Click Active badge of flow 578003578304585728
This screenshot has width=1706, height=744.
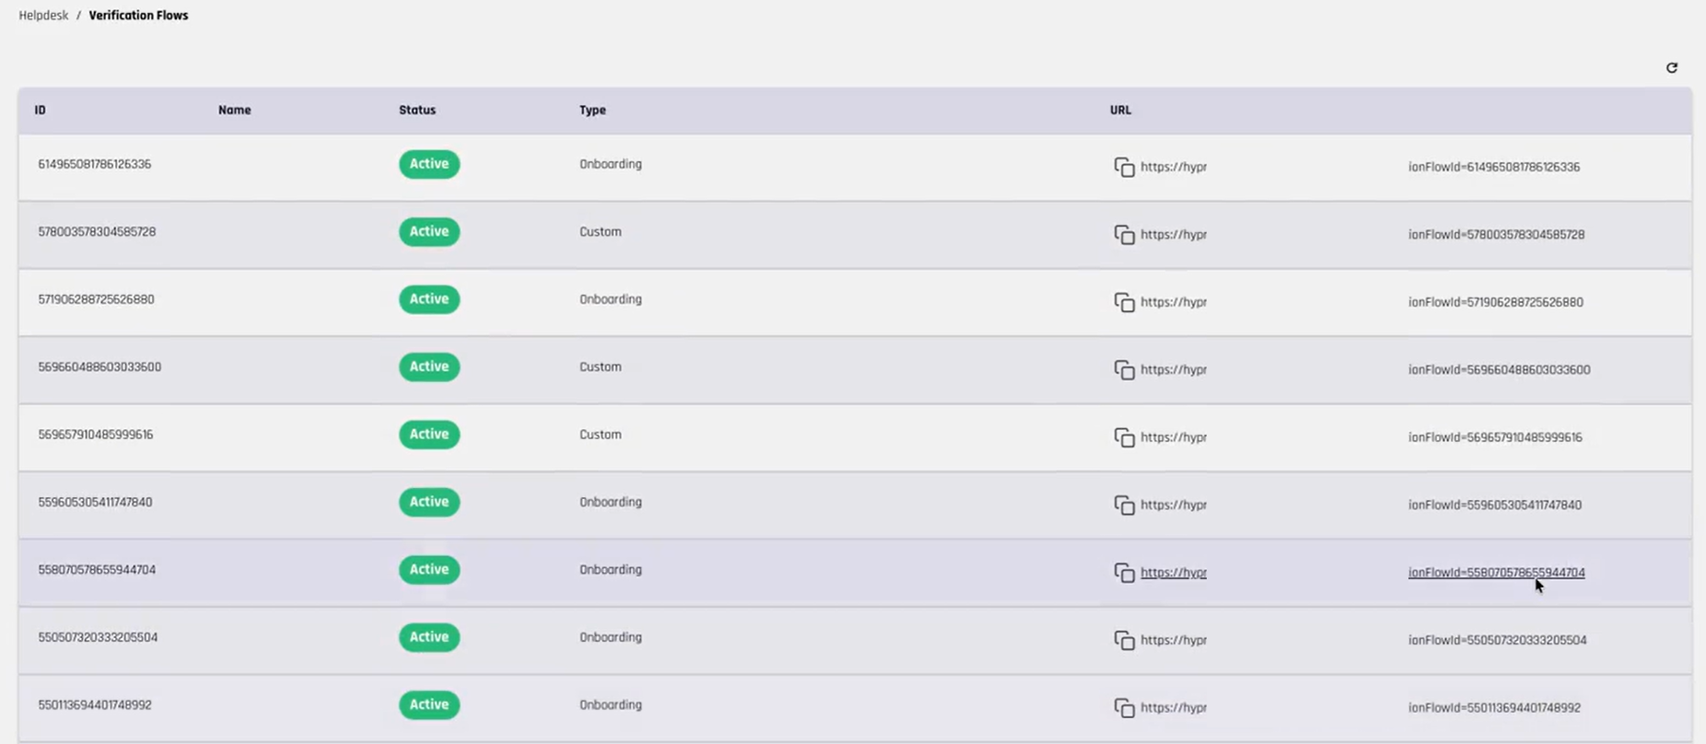pyautogui.click(x=429, y=232)
